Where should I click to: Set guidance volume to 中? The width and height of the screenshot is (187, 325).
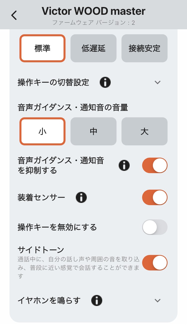pyautogui.click(x=93, y=131)
